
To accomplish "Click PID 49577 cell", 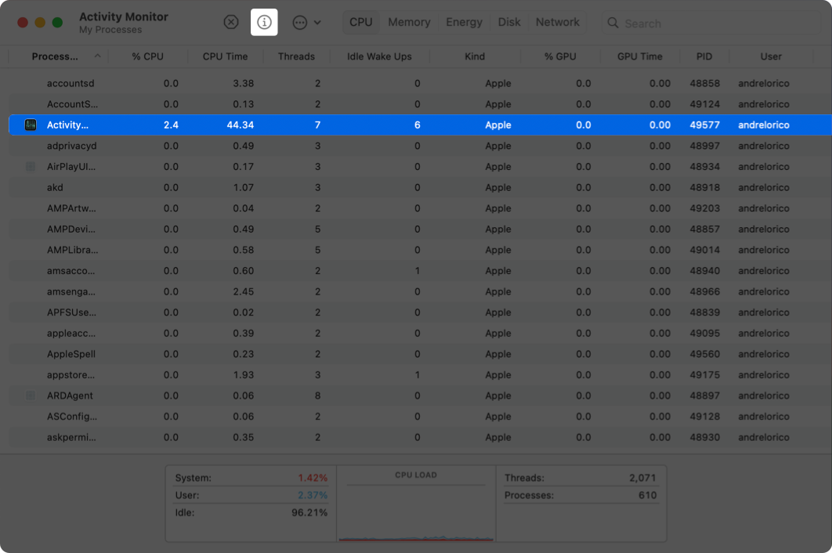I will point(704,125).
